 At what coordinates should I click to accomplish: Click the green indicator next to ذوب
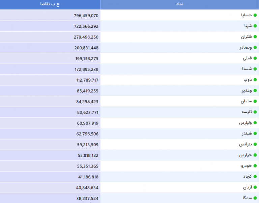coord(255,80)
